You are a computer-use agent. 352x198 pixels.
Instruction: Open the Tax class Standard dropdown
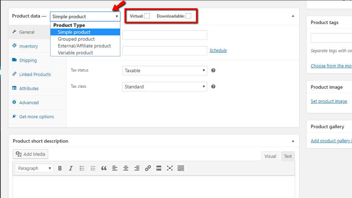(165, 87)
